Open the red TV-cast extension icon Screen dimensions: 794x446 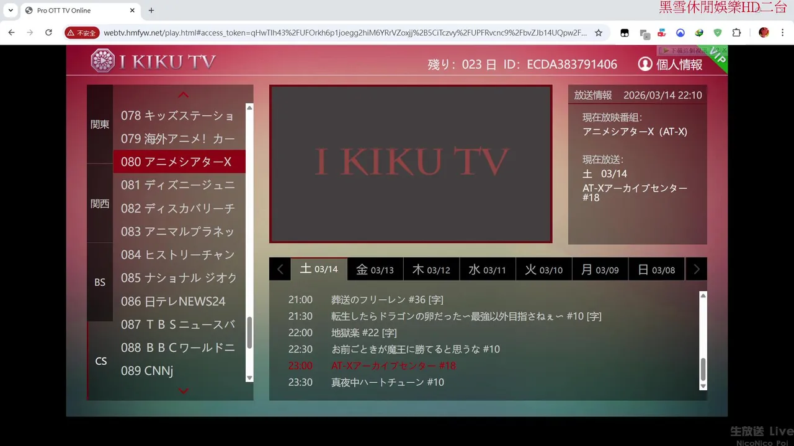662,33
